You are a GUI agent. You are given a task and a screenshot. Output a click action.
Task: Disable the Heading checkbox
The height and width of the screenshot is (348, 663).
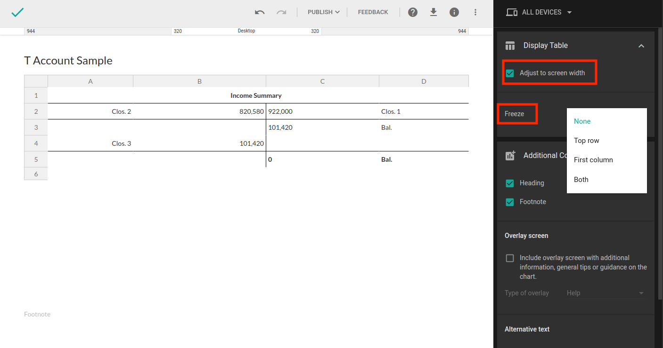(x=510, y=183)
